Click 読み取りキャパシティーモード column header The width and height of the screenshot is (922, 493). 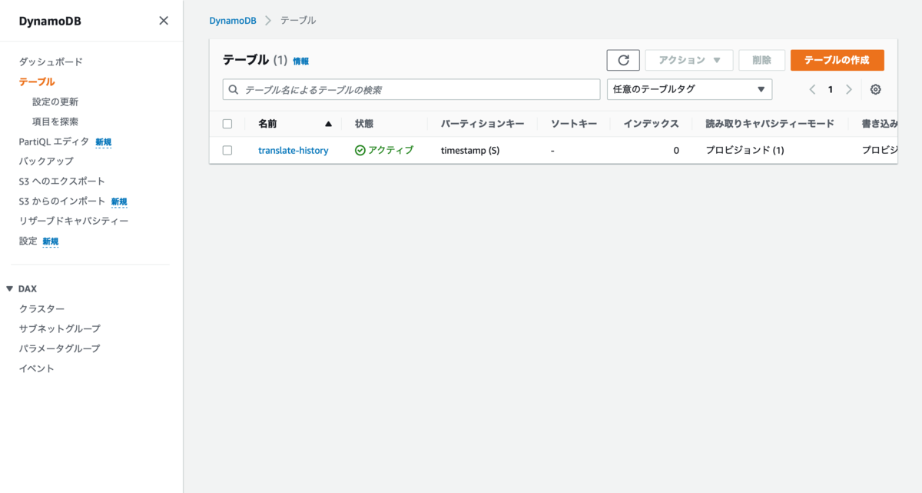pyautogui.click(x=770, y=124)
